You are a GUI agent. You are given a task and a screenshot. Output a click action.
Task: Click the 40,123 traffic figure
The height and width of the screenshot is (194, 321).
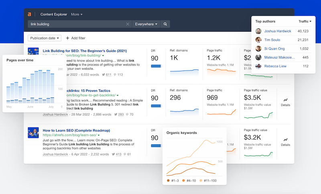[x=303, y=31]
